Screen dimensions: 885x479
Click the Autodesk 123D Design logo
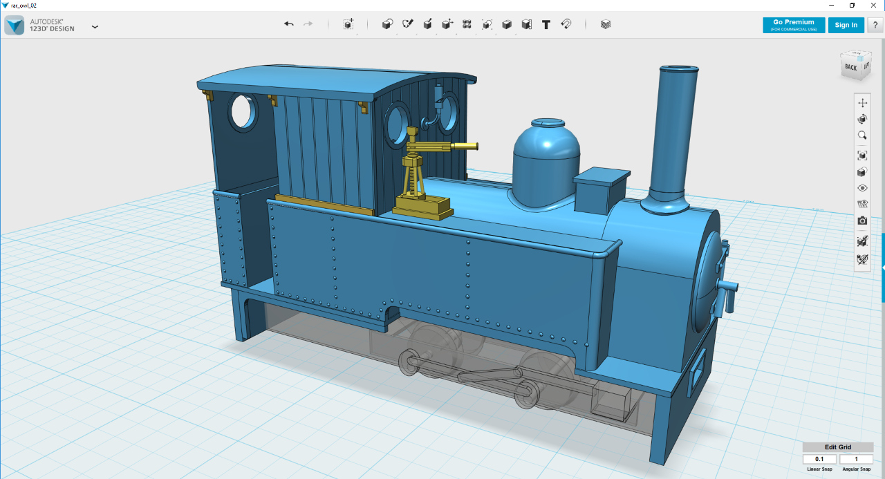(x=14, y=26)
